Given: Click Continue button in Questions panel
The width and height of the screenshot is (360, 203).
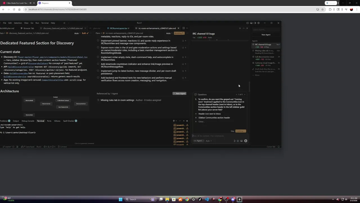Looking at the screenshot, I should coord(240,131).
